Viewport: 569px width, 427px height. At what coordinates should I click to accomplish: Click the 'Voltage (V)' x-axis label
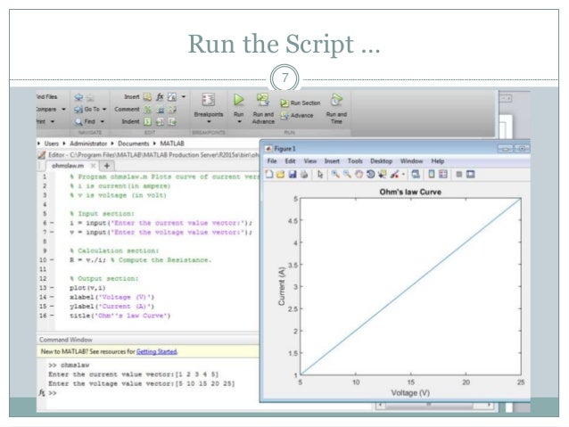coord(410,393)
